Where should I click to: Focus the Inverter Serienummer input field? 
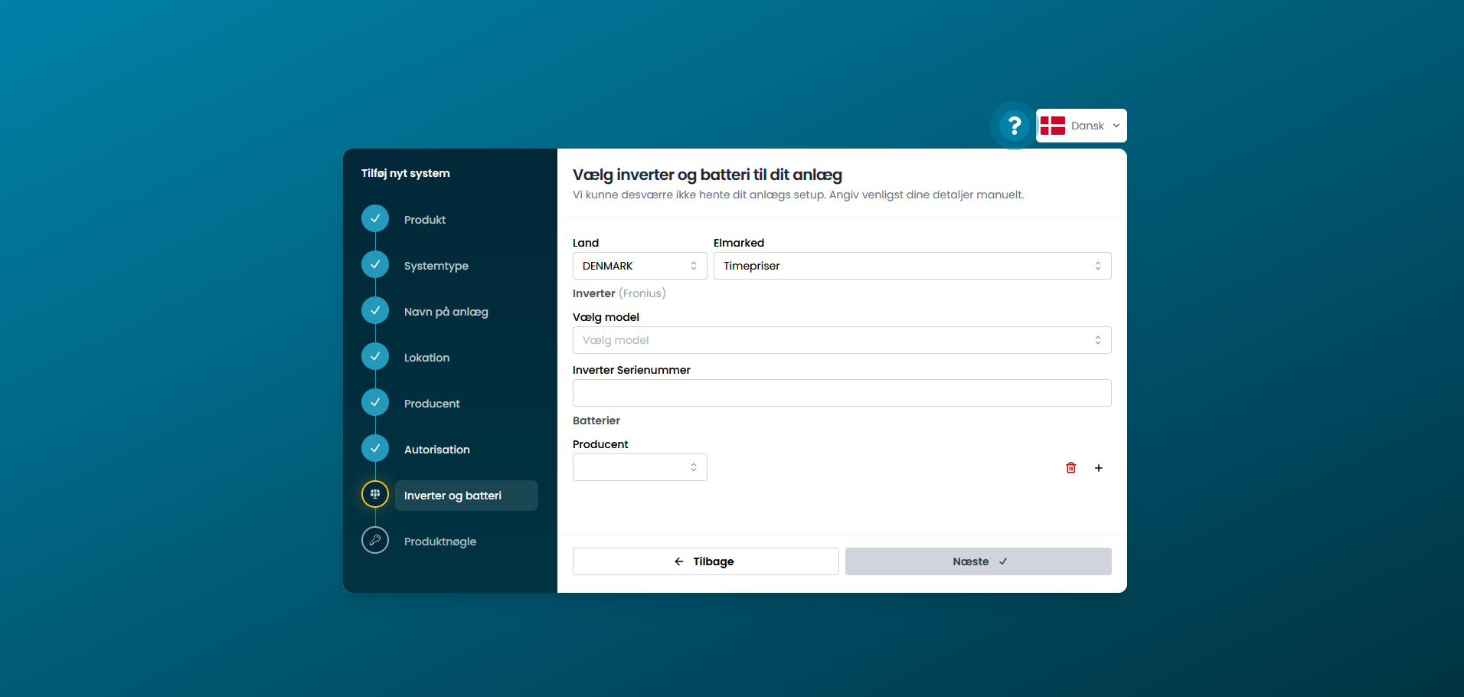(841, 393)
